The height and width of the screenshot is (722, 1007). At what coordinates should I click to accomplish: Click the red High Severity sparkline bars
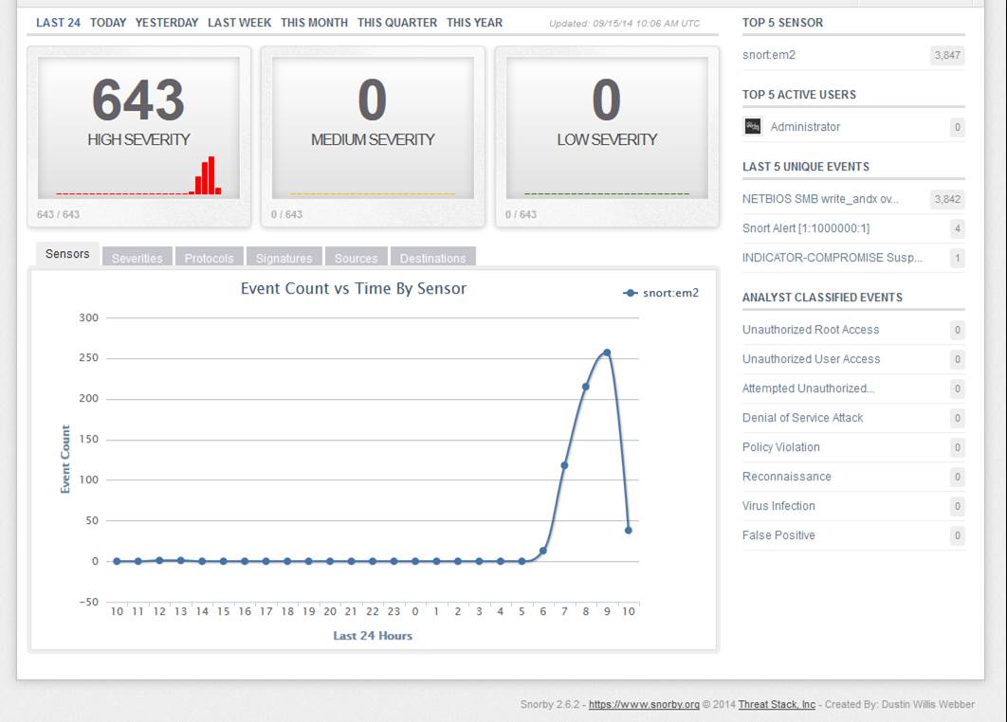(x=206, y=175)
